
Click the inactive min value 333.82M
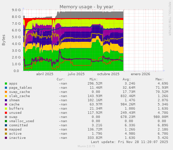point(95,138)
